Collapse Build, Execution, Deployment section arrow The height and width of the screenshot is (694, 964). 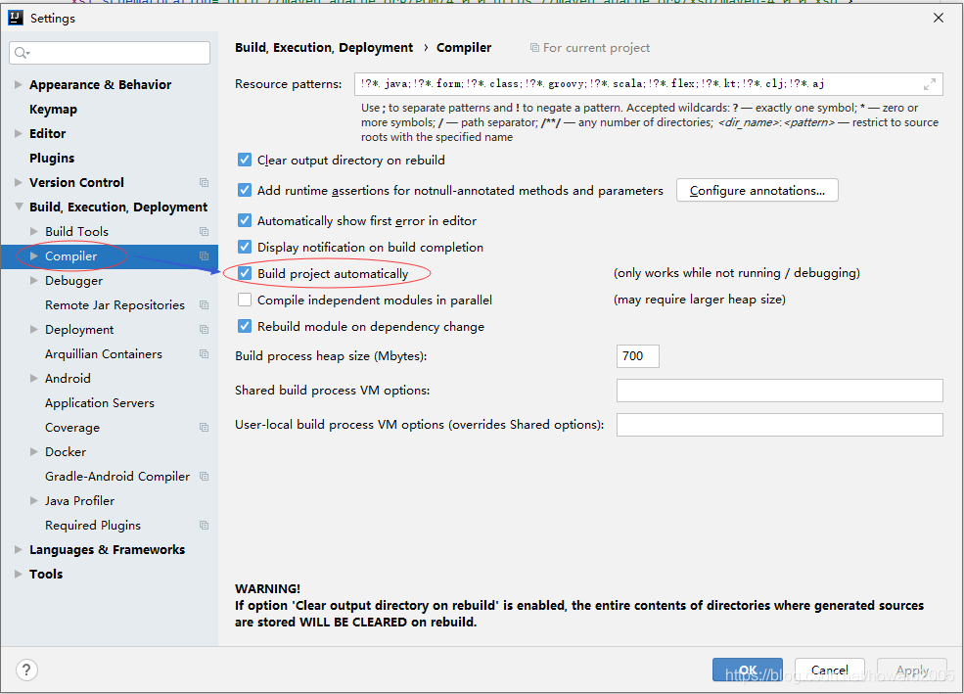pyautogui.click(x=19, y=207)
